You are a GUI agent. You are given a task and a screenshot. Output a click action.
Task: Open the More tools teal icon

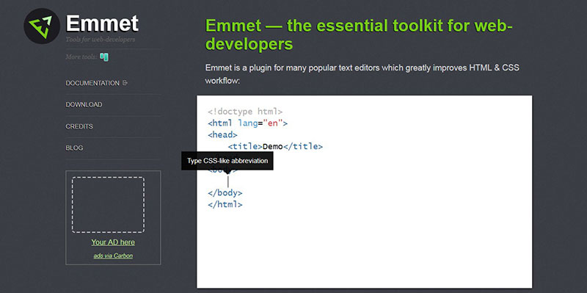pyautogui.click(x=104, y=57)
